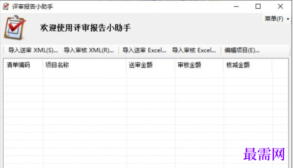Click the 核减金额 column header
Screen dimensions: 293x168
tap(248, 65)
